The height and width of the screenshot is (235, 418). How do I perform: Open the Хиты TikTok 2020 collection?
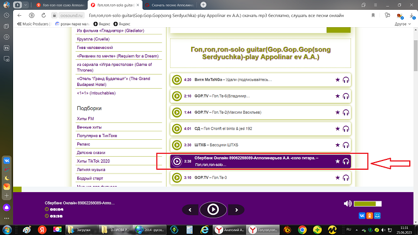(x=93, y=161)
